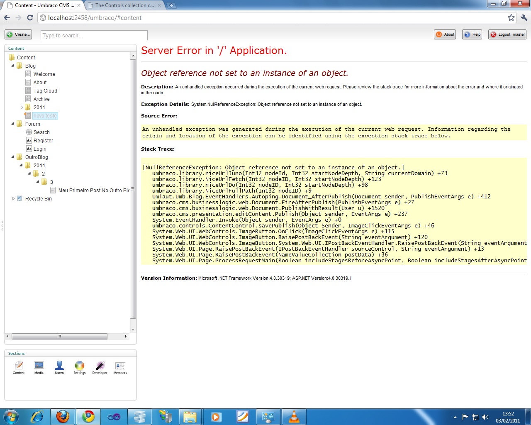Click the tree's vertical scrollbar
This screenshot has width=531, height=425.
pos(133,189)
